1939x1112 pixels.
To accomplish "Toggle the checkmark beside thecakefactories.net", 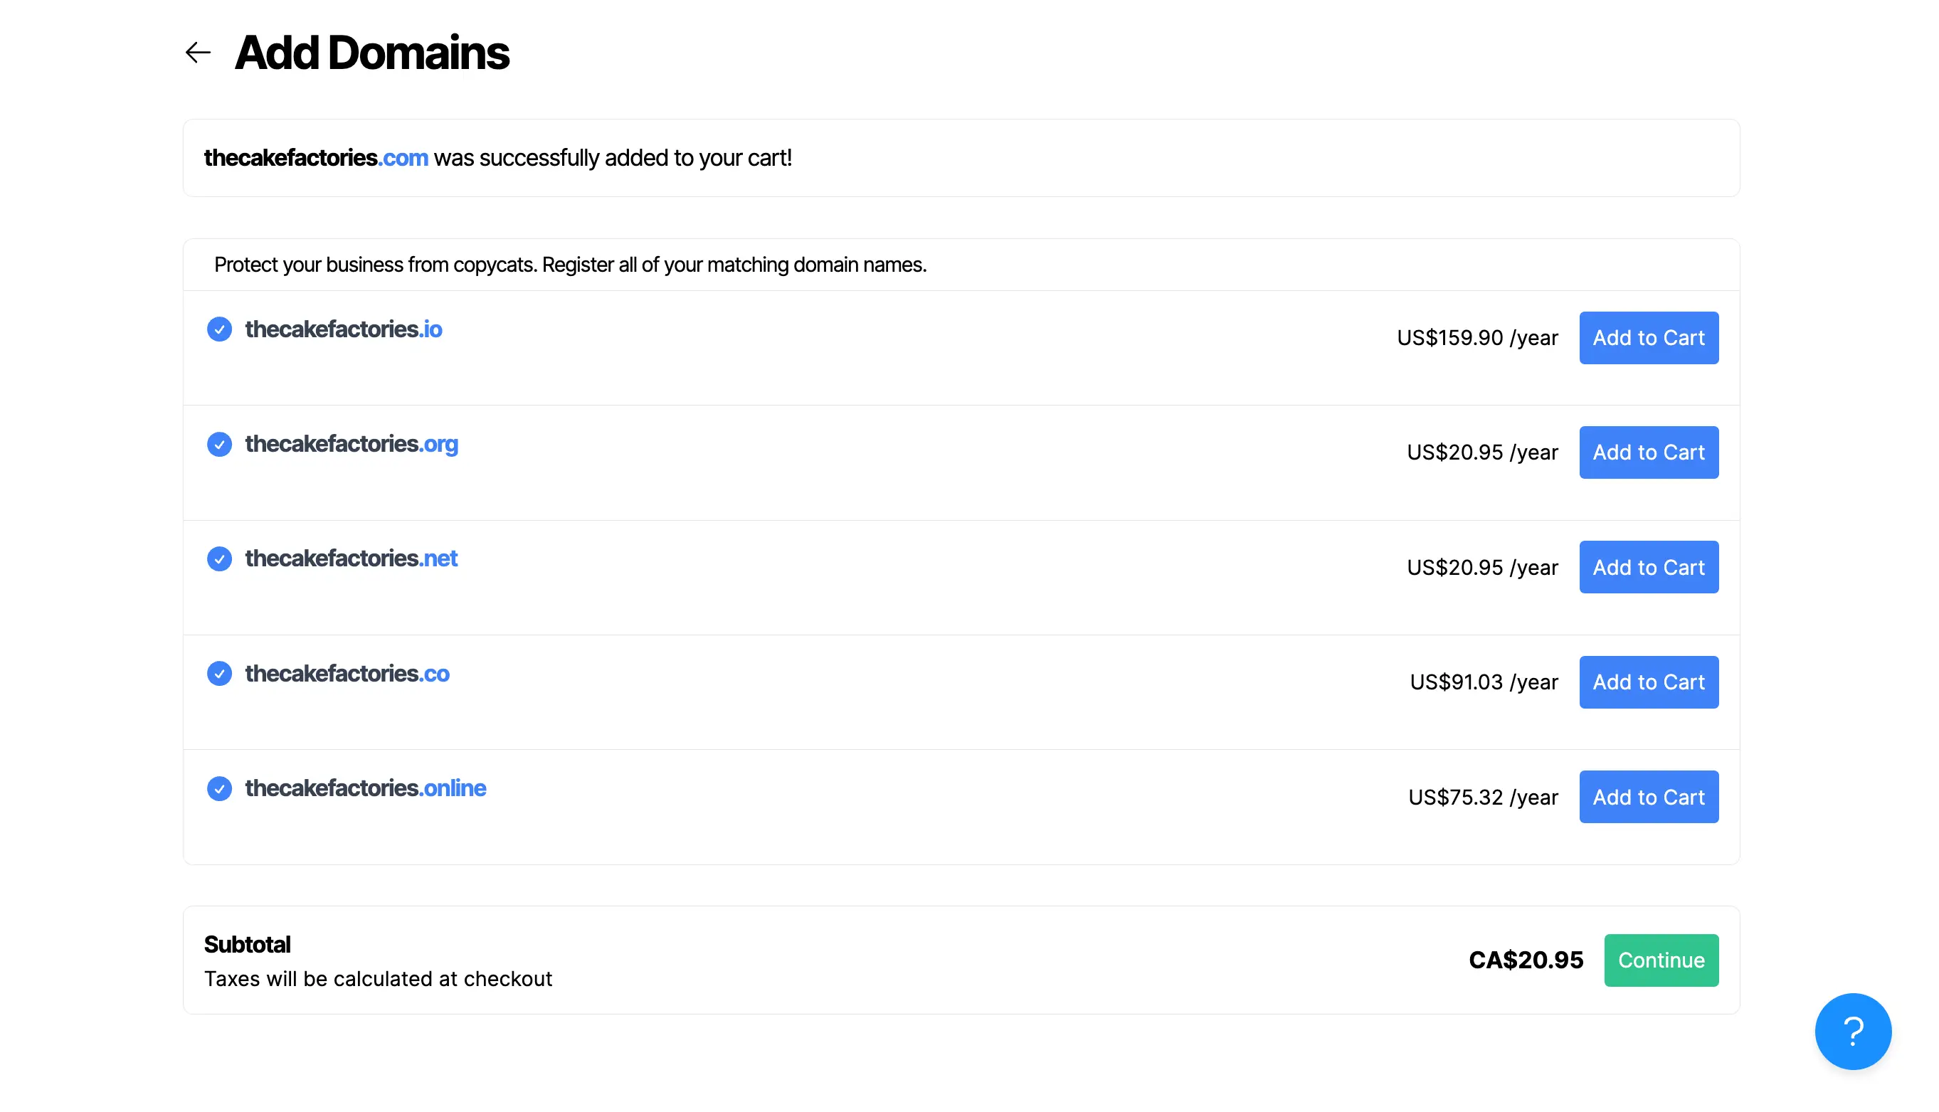I will click(x=219, y=559).
